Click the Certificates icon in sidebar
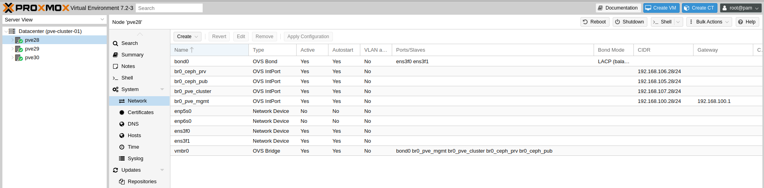This screenshot has height=188, width=764. (122, 112)
